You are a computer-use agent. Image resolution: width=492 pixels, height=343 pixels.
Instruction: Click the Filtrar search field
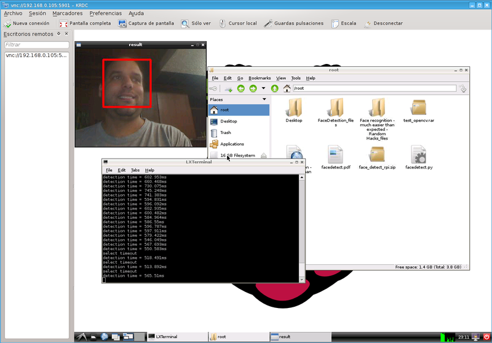(x=36, y=45)
